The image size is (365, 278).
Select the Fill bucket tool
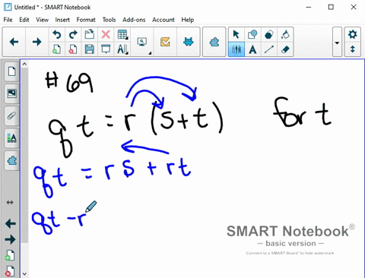[285, 34]
